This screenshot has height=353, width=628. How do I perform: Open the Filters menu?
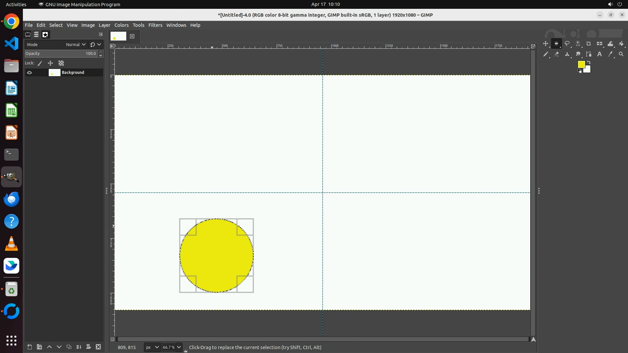click(155, 25)
